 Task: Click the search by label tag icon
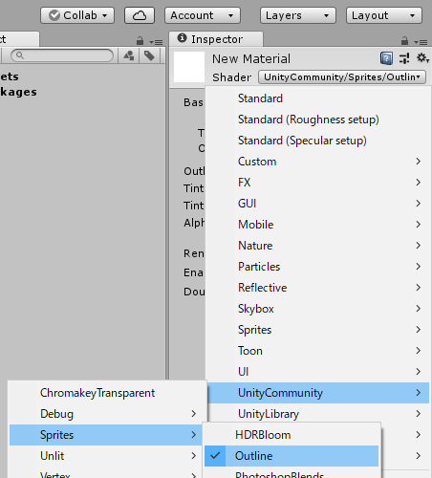149,55
